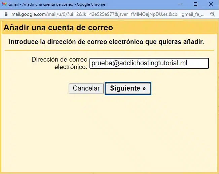
Task: Minimize the Chrome popup window
Action: [180, 4]
